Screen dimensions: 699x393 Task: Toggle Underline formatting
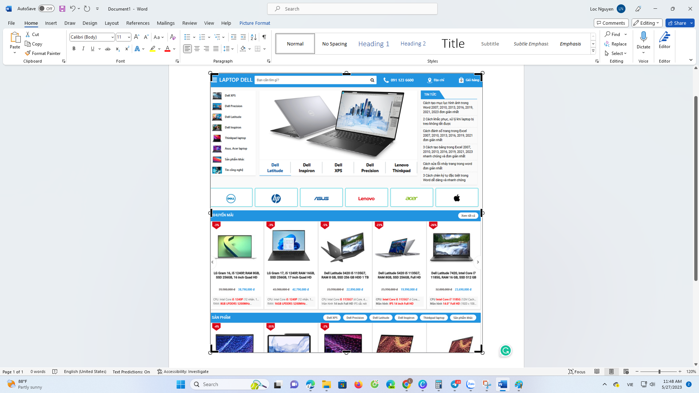point(93,49)
